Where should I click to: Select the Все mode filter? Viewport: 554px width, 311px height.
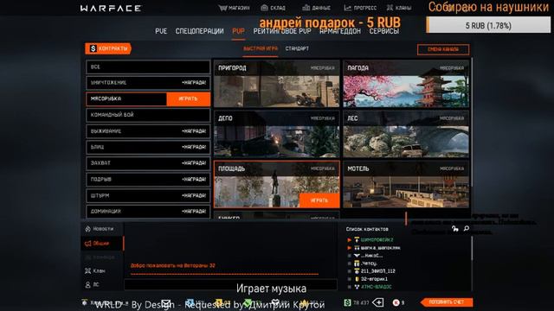click(x=148, y=67)
